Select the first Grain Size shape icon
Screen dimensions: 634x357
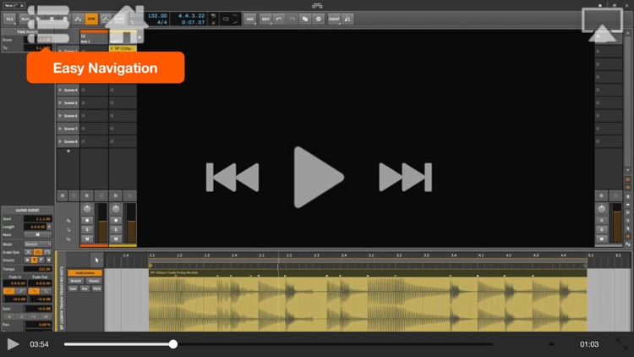coord(28,252)
